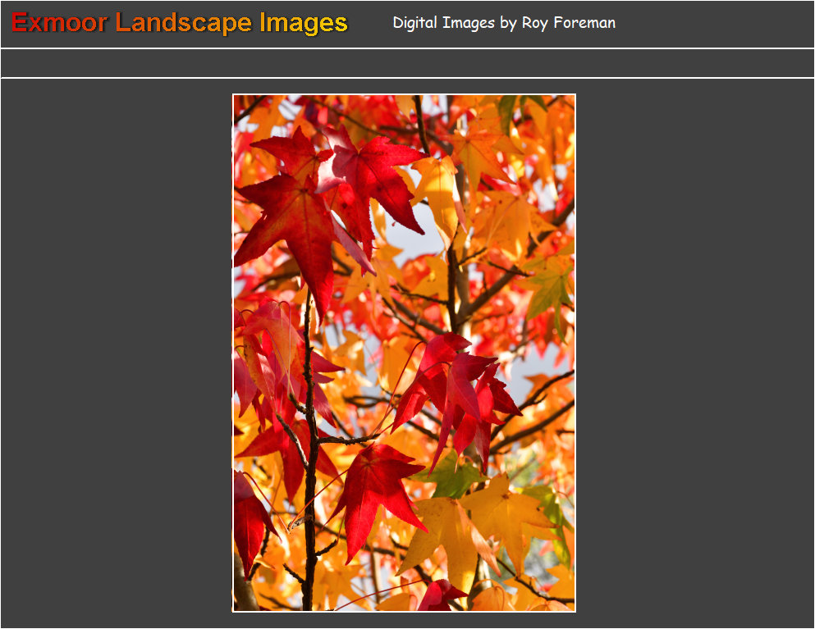The width and height of the screenshot is (815, 629).
Task: Open the autumn leaves photo
Action: click(x=404, y=353)
